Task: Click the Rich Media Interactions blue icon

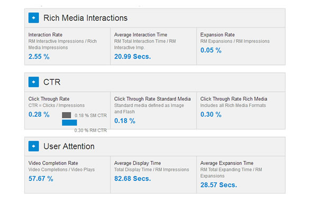Action: [x=33, y=18]
